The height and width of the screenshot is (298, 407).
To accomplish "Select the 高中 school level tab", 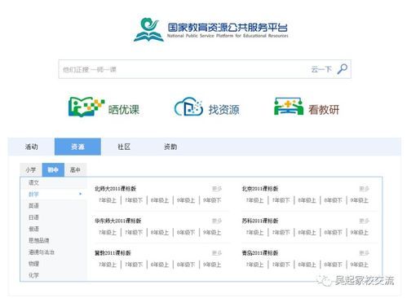I will coord(75,170).
